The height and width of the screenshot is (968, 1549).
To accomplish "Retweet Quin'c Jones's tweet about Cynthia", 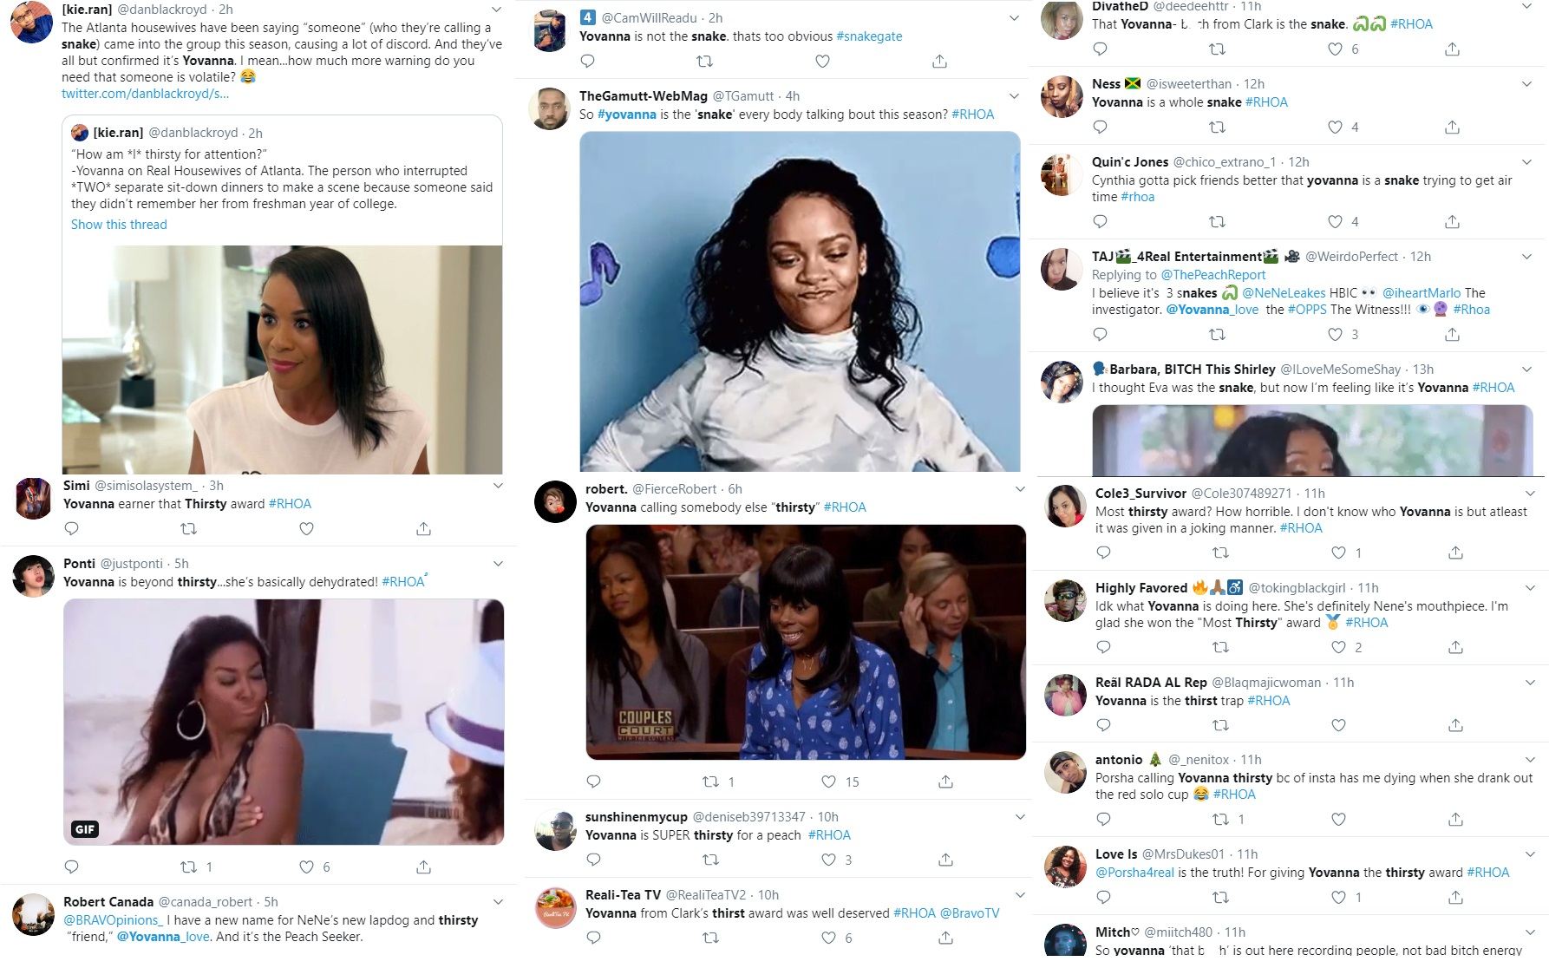I will (x=1218, y=222).
